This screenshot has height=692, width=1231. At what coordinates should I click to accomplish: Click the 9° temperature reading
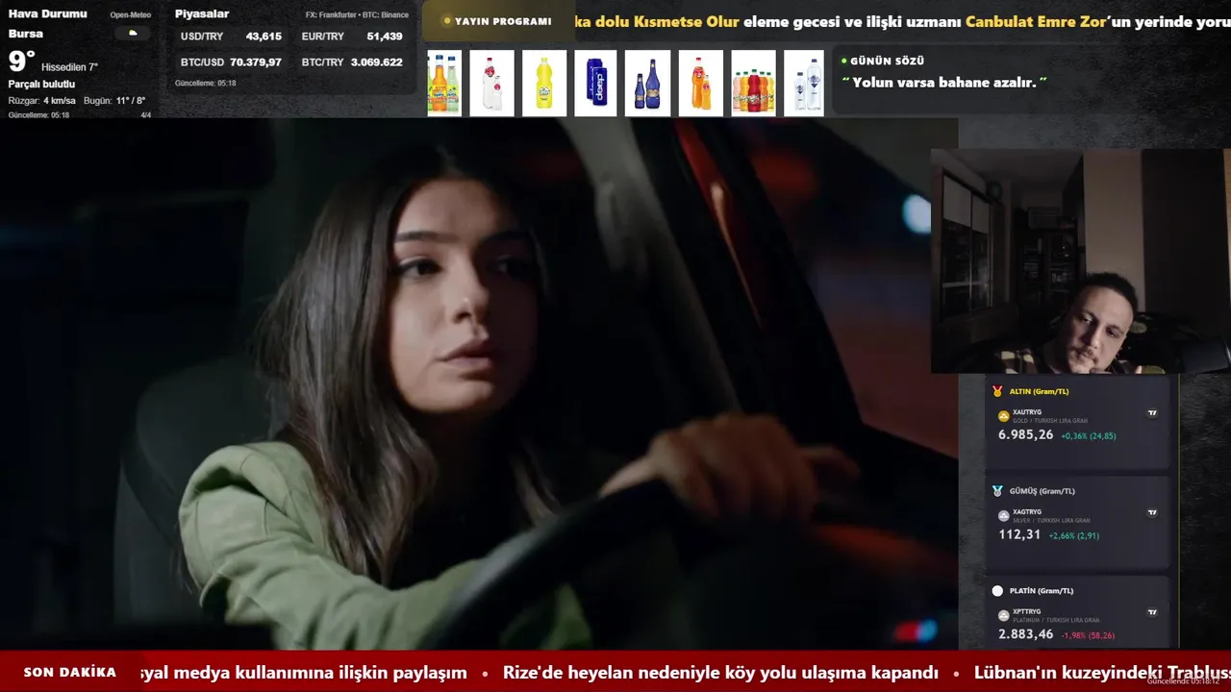[21, 62]
